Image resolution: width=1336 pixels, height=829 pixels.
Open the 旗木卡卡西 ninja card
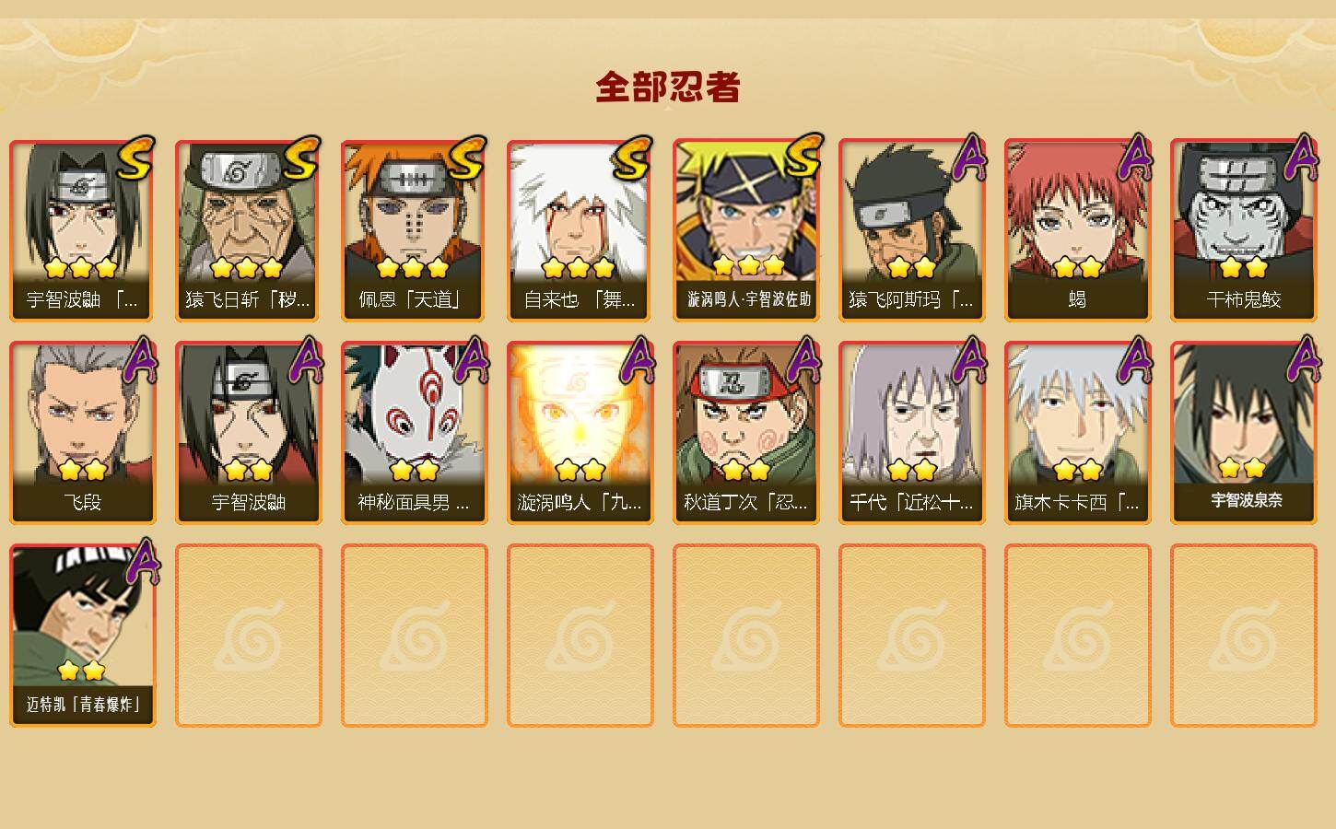1078,433
